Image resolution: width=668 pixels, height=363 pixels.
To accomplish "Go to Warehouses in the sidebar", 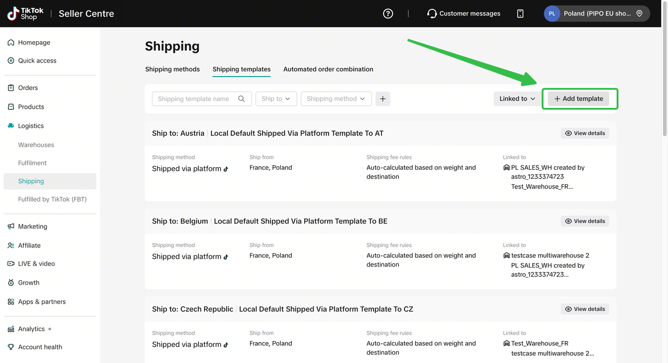I will point(36,145).
